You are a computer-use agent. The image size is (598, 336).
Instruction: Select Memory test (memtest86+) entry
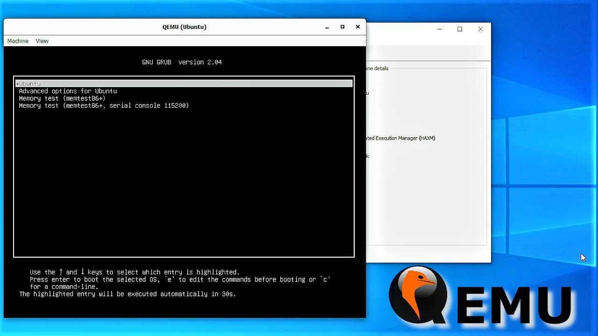[x=62, y=98]
